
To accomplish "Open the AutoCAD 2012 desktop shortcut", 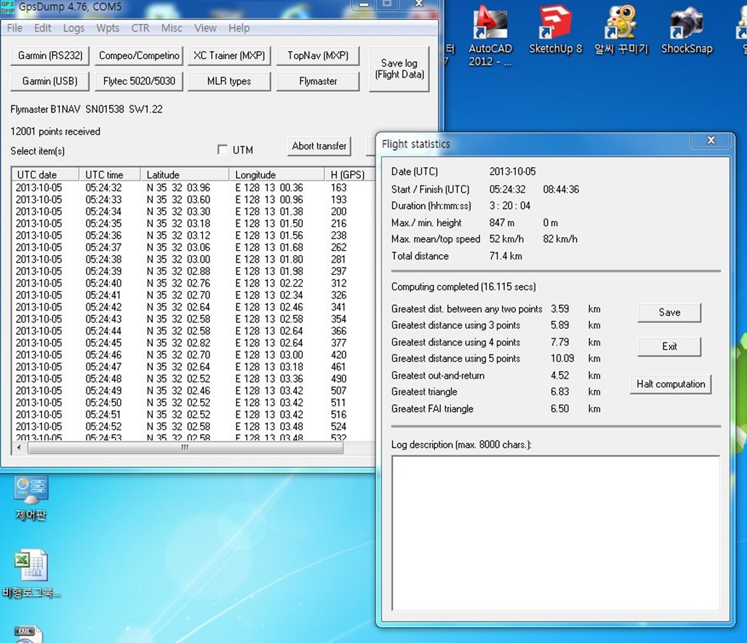I will (490, 36).
